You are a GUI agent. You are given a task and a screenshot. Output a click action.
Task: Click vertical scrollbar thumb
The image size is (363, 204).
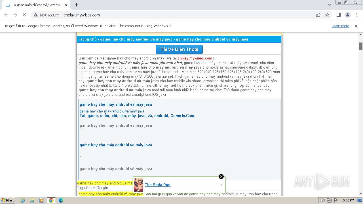[361, 46]
